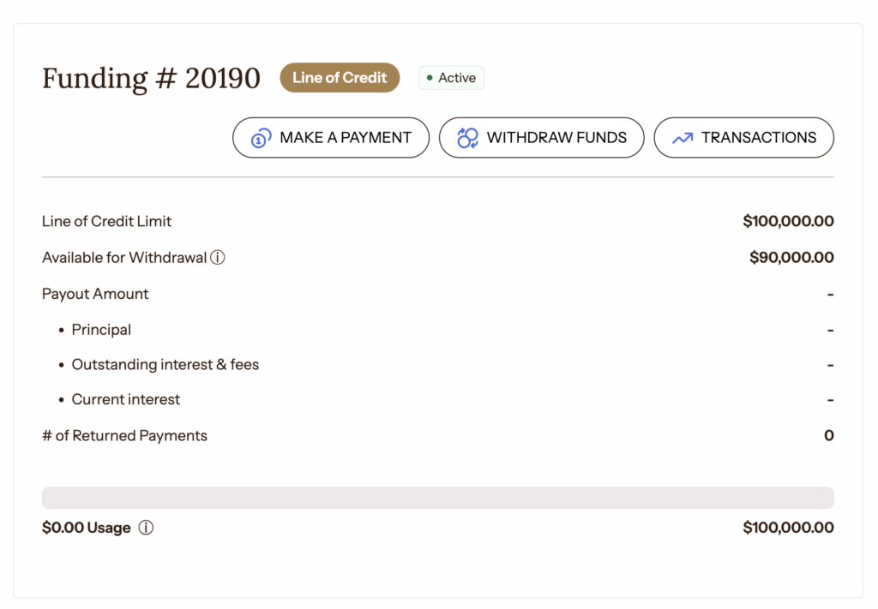
Task: Click the Active status label
Action: (457, 78)
